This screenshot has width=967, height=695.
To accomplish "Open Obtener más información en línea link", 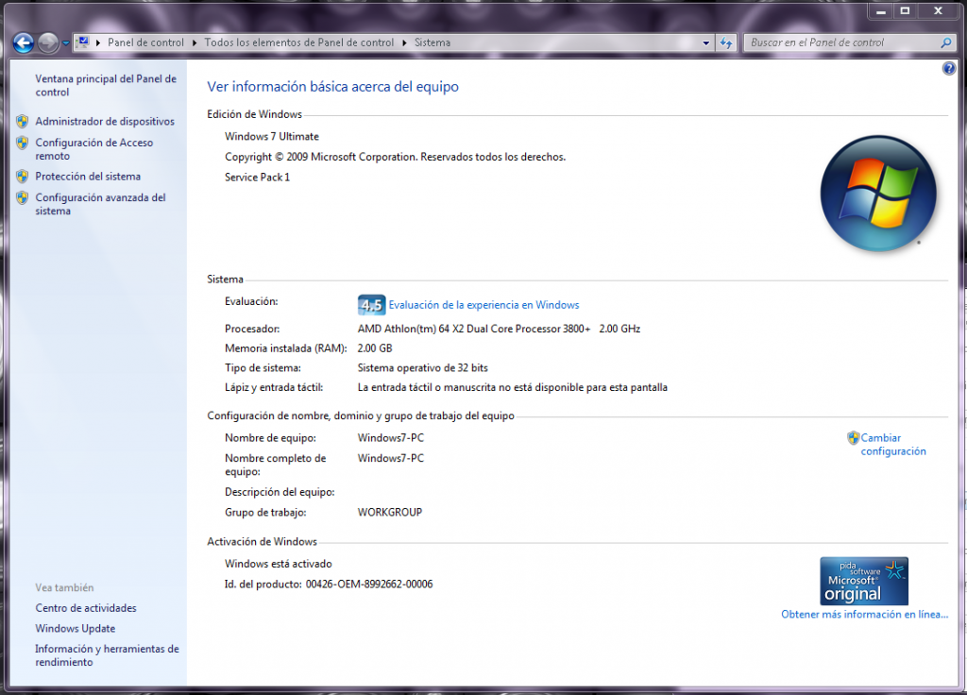I will (x=865, y=614).
